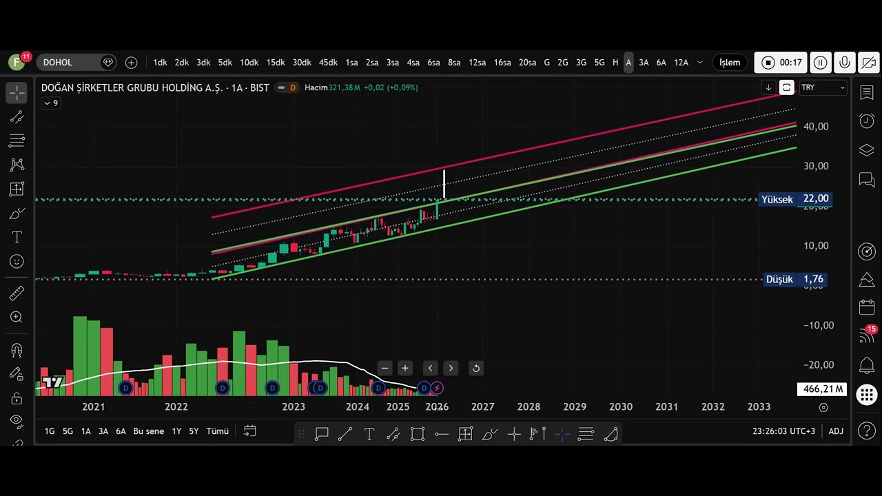This screenshot has height=496, width=882.
Task: Set the date range to 5G
Action: tap(68, 431)
